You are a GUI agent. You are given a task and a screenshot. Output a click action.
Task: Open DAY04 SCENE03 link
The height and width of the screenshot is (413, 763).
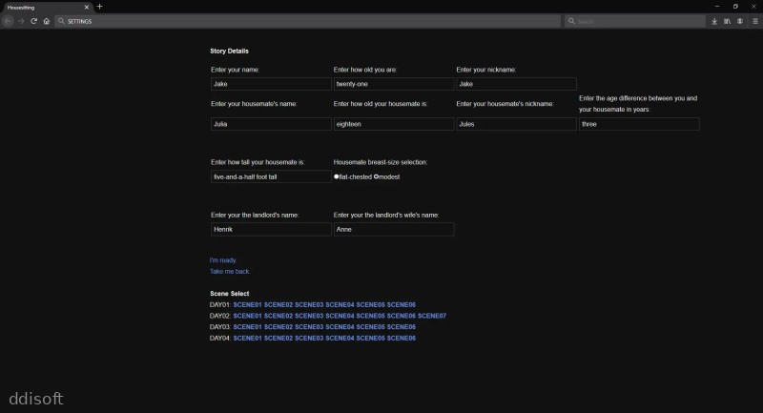click(309, 338)
